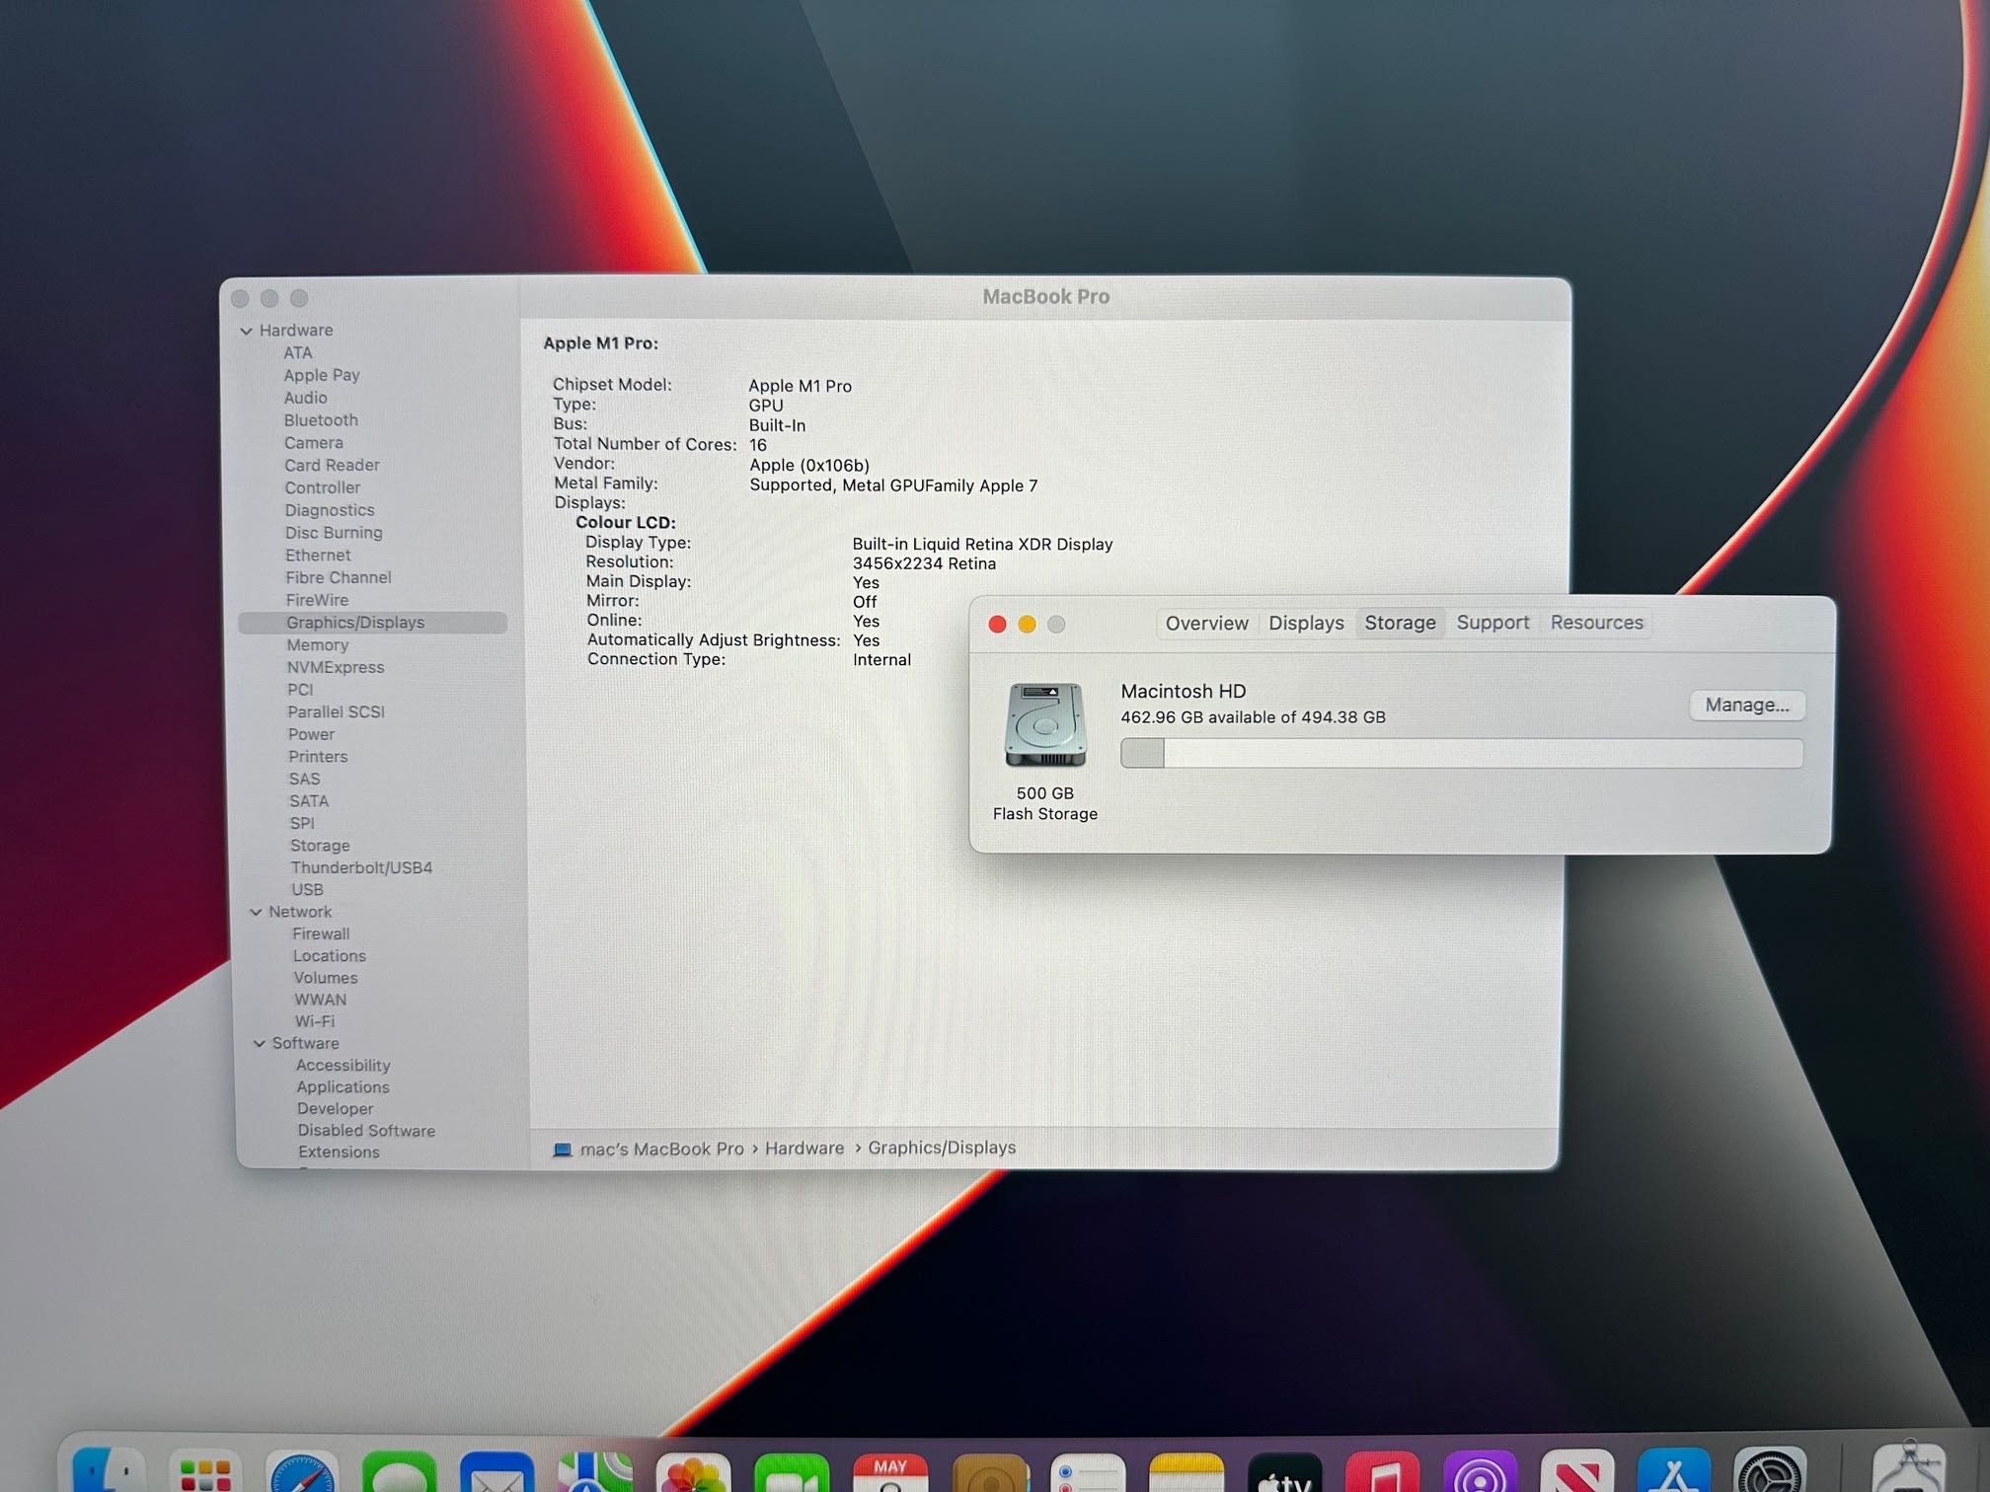Select Wi-Fi under Network
This screenshot has width=1990, height=1492.
click(x=315, y=1021)
